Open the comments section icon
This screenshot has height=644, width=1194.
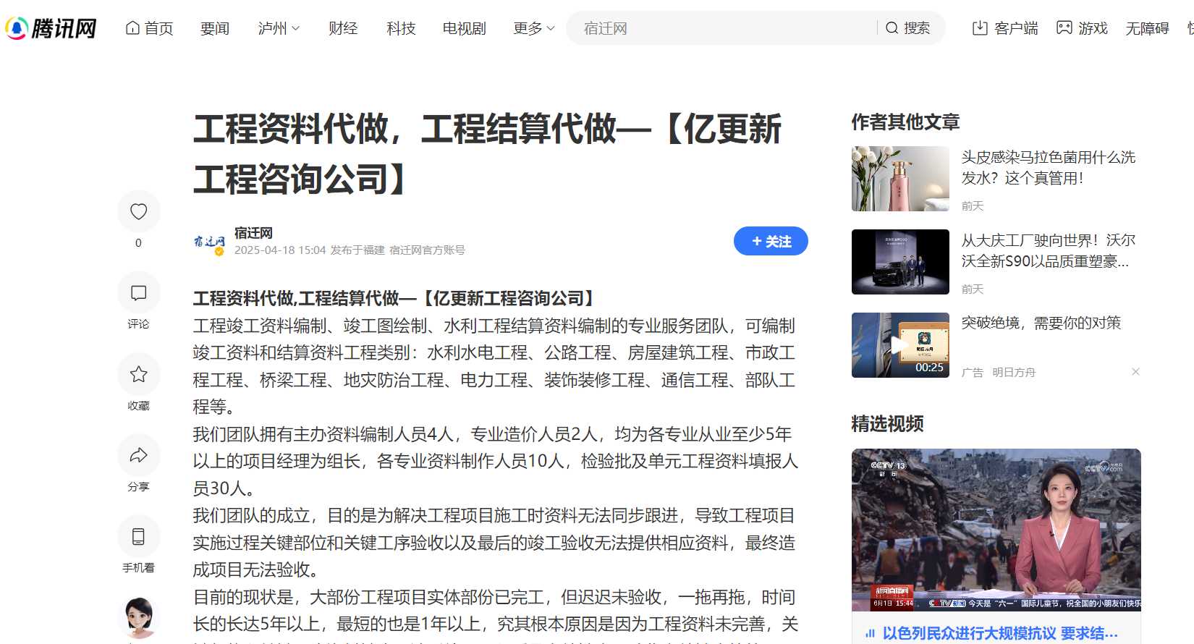coord(138,293)
